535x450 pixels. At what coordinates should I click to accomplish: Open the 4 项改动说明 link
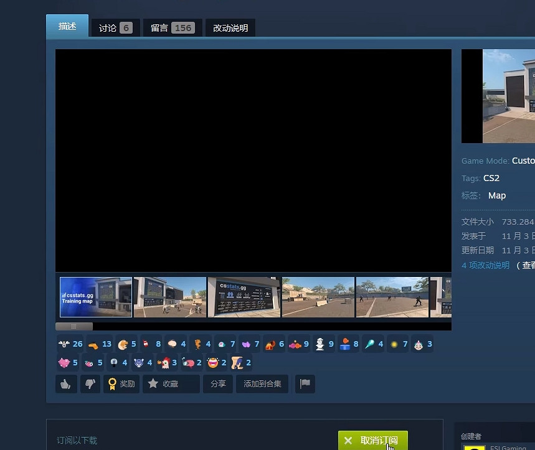tap(485, 265)
